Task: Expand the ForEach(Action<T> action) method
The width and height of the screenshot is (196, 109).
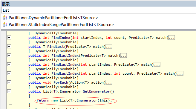Action: click(x=9, y=82)
